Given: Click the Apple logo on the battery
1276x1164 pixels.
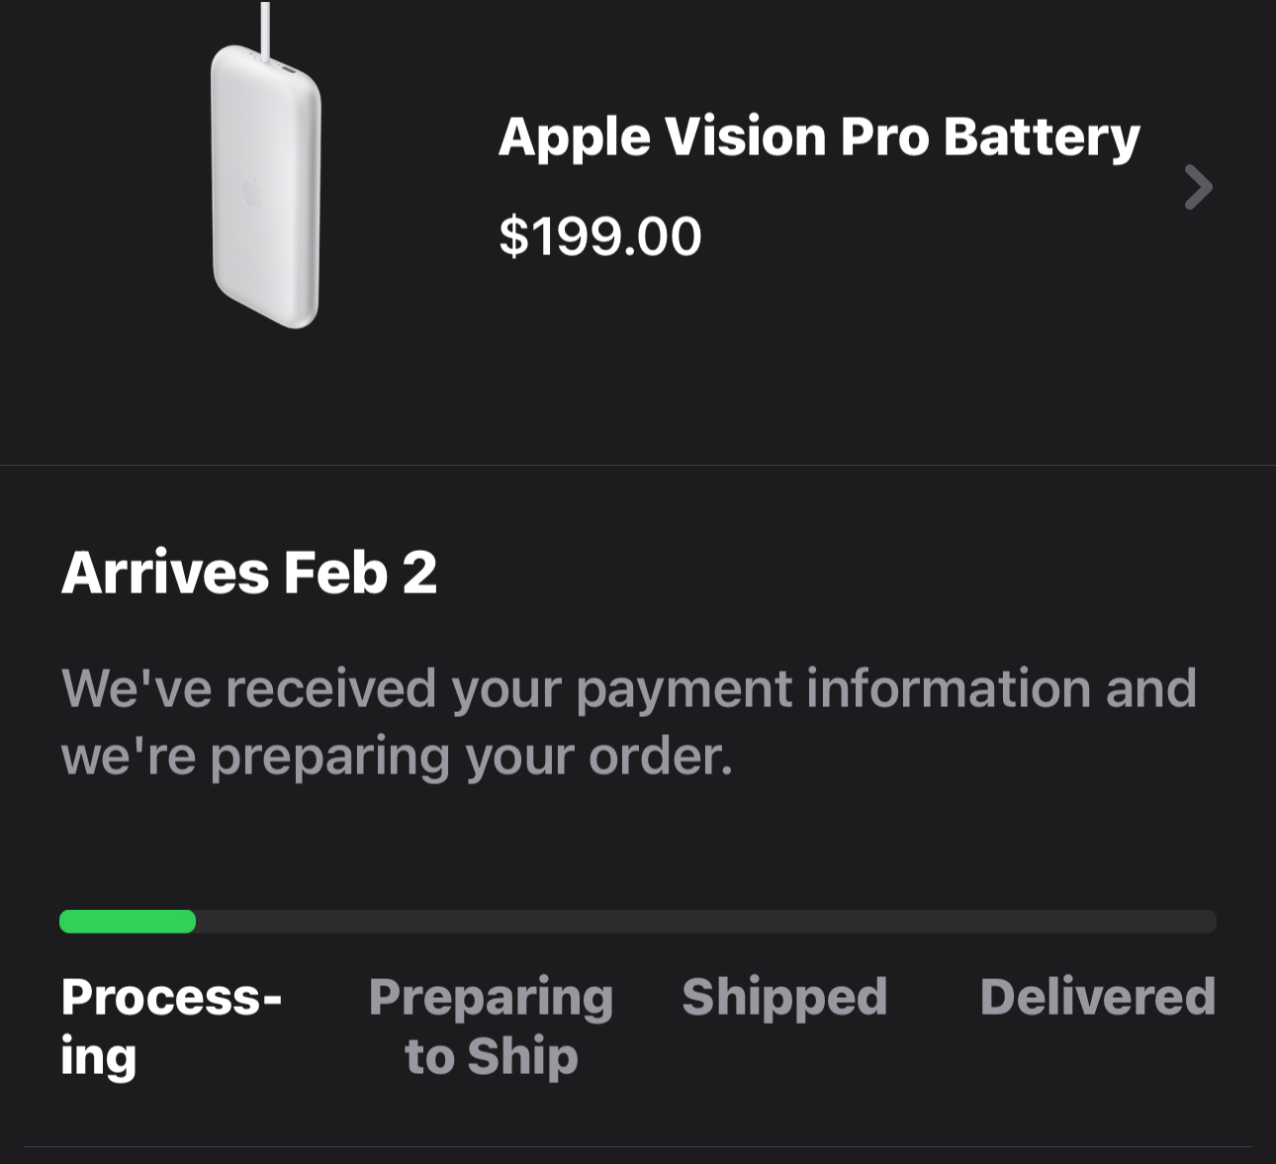Looking at the screenshot, I should 252,193.
